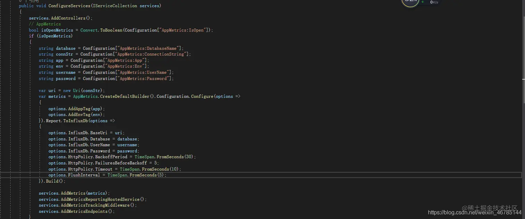
Task: Click the AddMetricsEndpoints() call
Action: (87, 211)
